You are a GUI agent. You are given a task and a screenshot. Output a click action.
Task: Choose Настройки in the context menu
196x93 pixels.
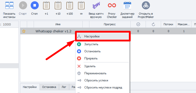(103, 36)
